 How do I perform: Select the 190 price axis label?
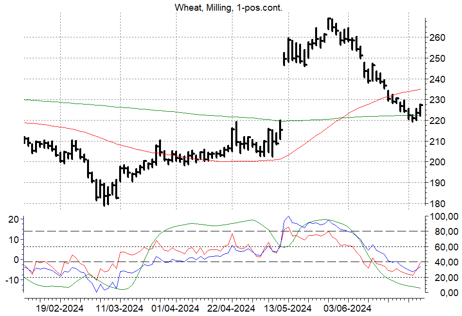(438, 183)
